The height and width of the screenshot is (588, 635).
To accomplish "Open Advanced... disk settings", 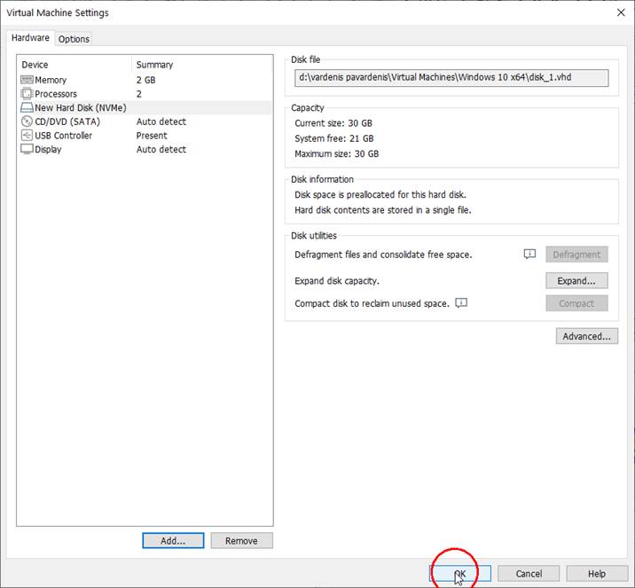I will 586,336.
